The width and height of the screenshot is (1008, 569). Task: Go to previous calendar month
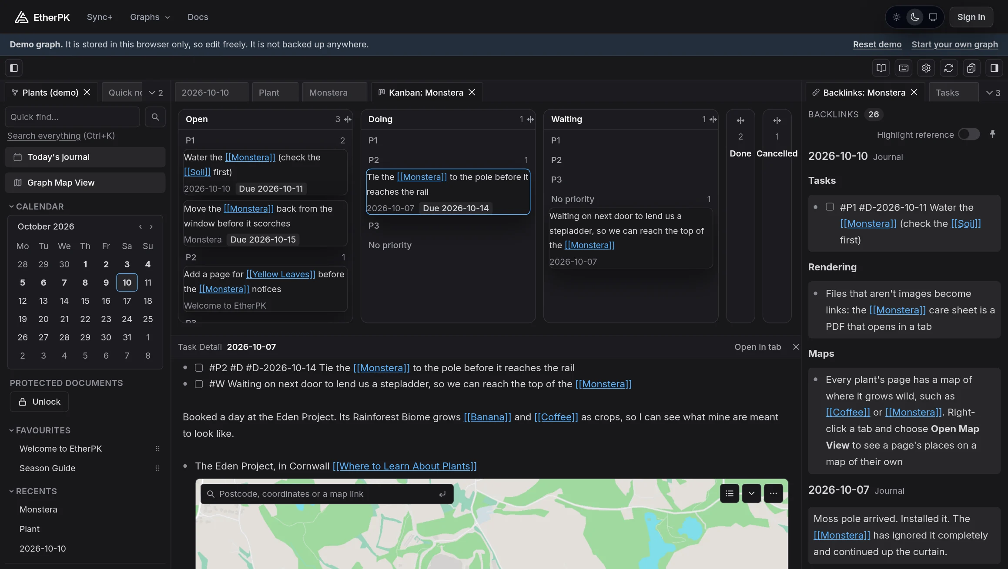pyautogui.click(x=141, y=226)
